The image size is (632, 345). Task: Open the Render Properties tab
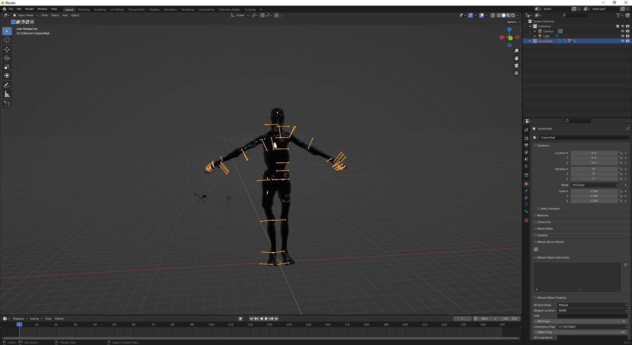[x=526, y=138]
